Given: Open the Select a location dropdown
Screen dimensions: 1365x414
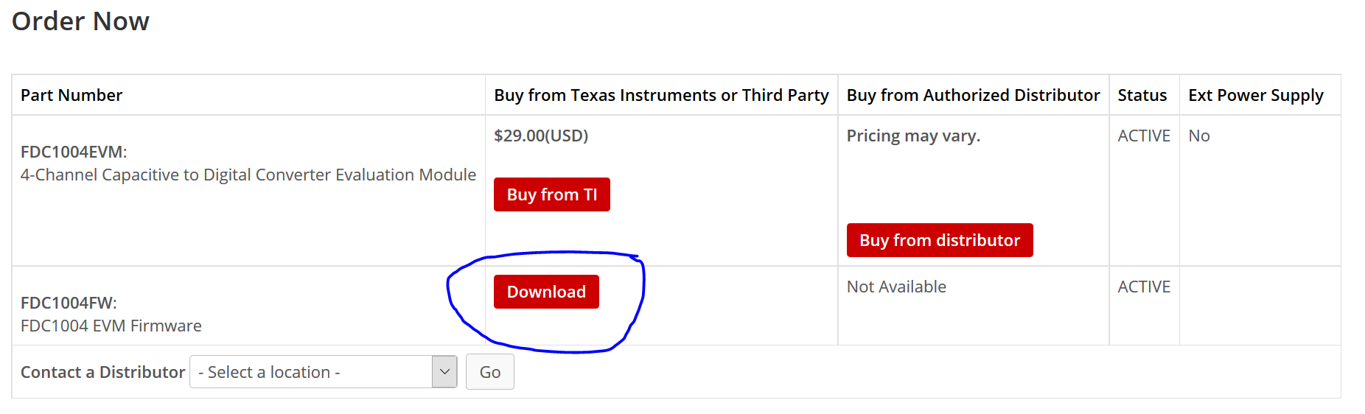Looking at the screenshot, I should pos(323,372).
